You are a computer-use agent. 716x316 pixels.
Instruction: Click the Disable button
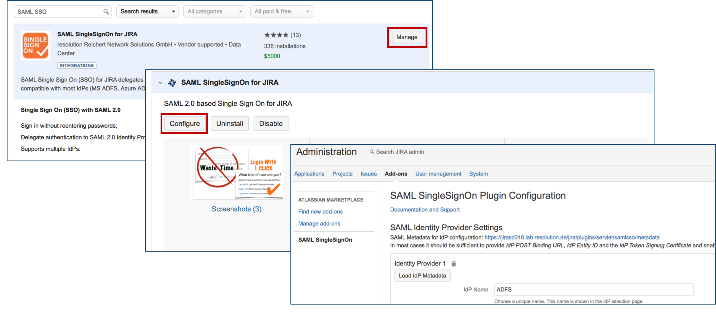coord(271,124)
